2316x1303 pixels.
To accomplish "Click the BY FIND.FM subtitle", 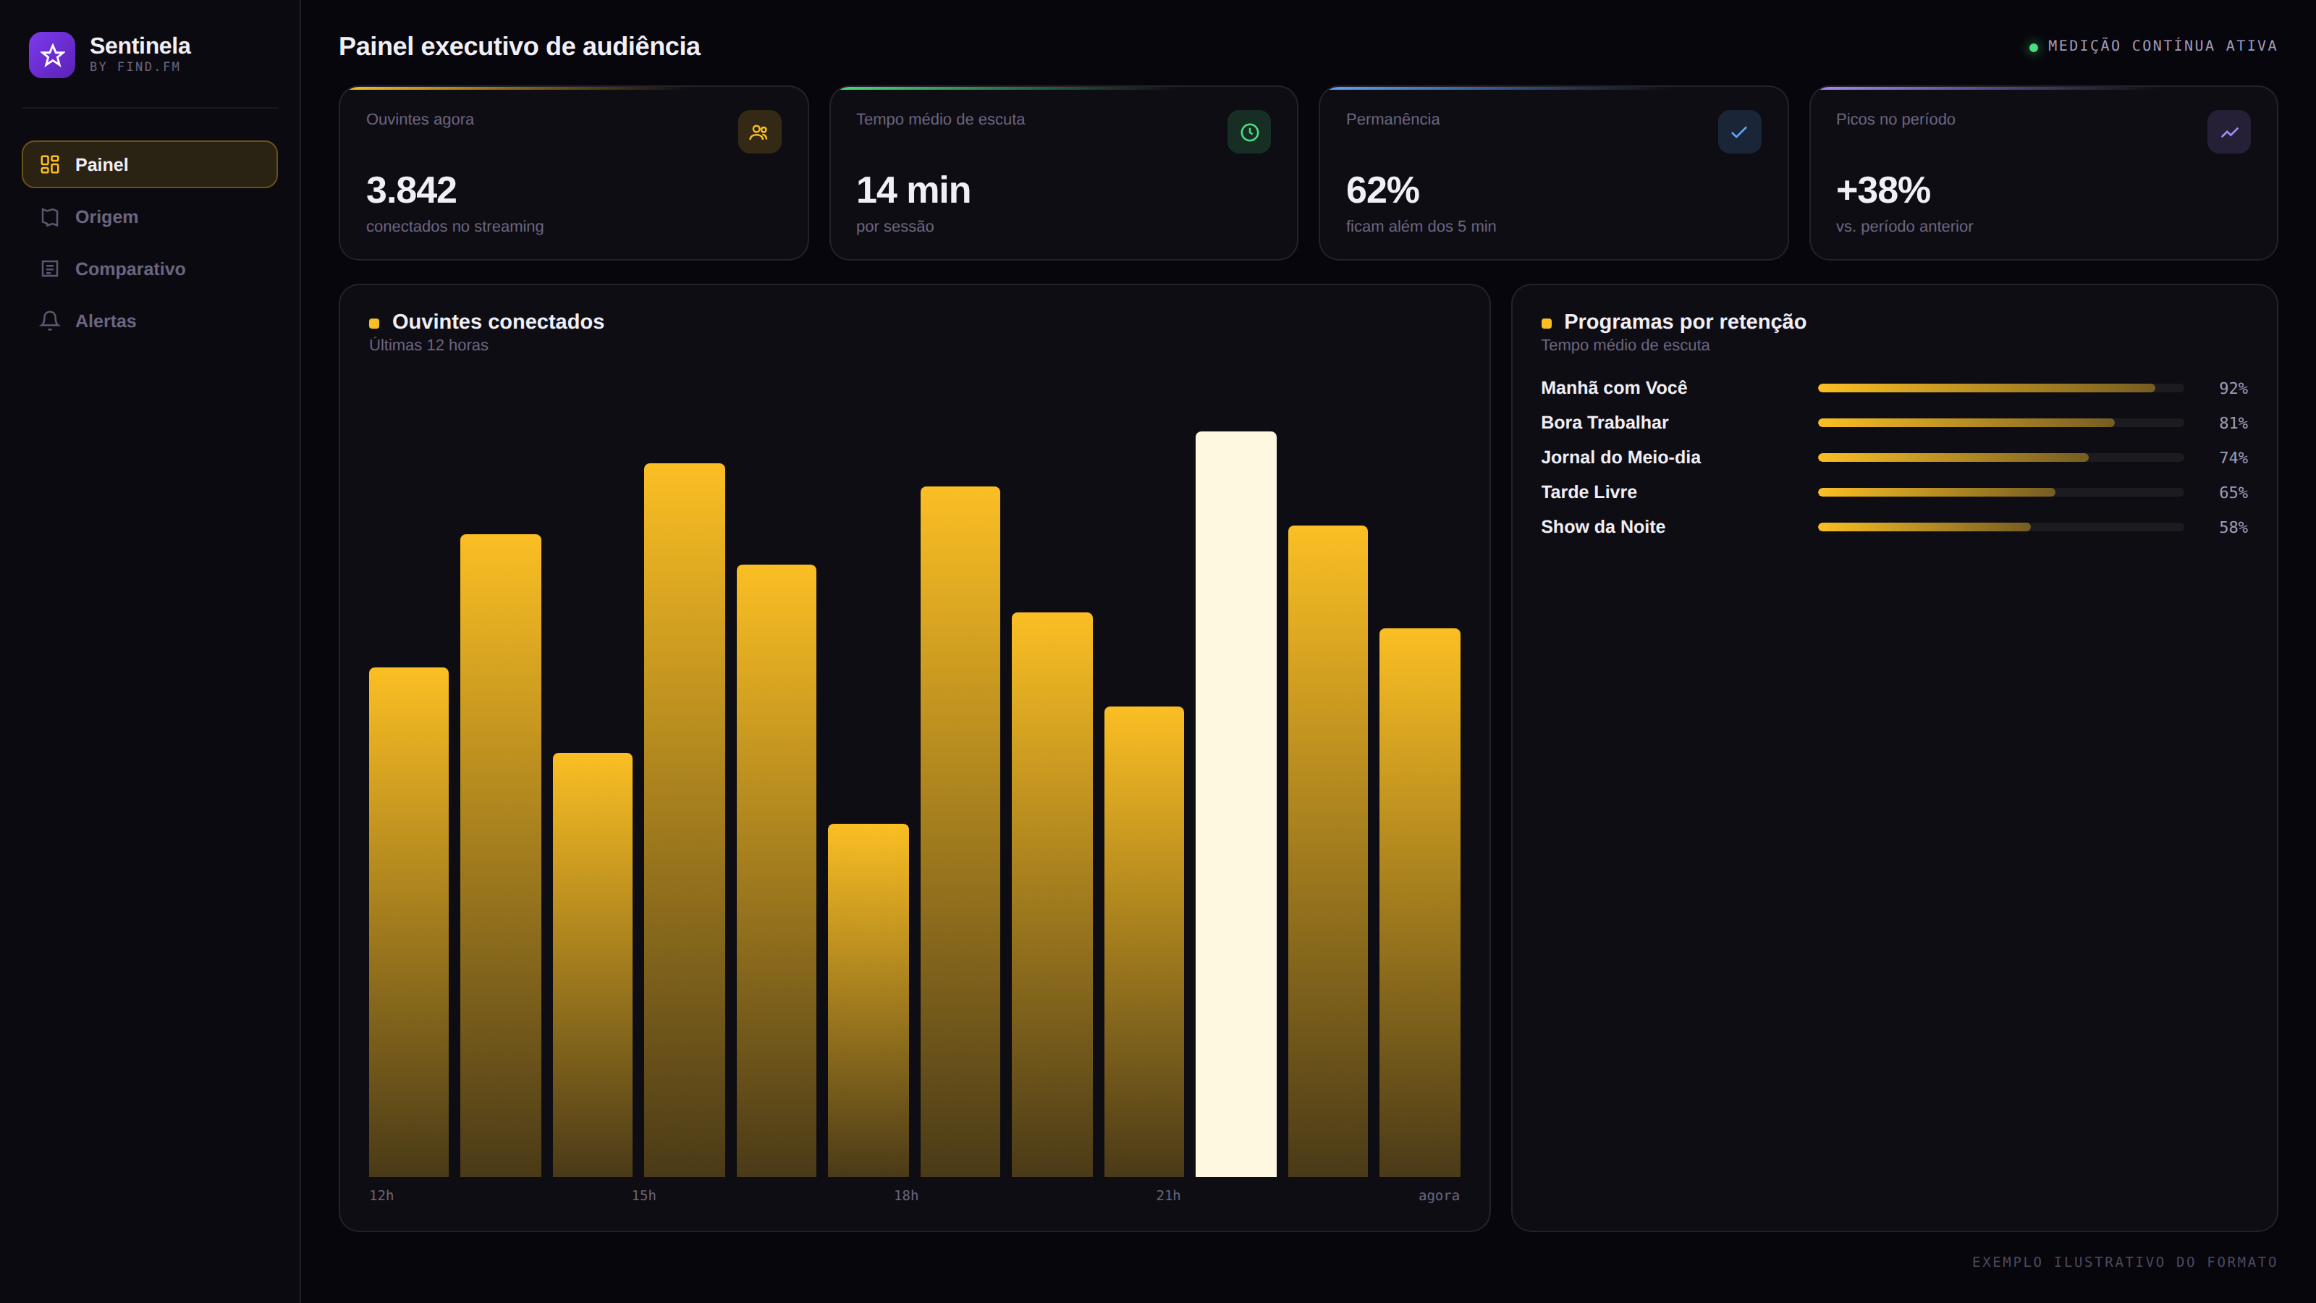I will (x=135, y=67).
